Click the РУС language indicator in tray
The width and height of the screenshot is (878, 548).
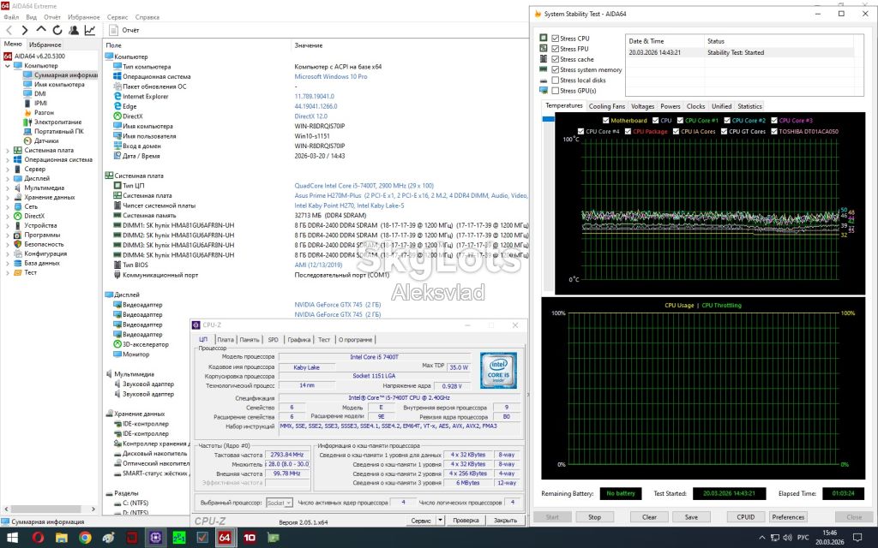(x=803, y=538)
